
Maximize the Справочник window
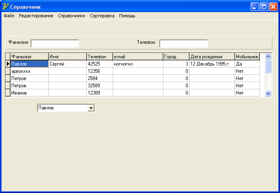click(x=264, y=7)
